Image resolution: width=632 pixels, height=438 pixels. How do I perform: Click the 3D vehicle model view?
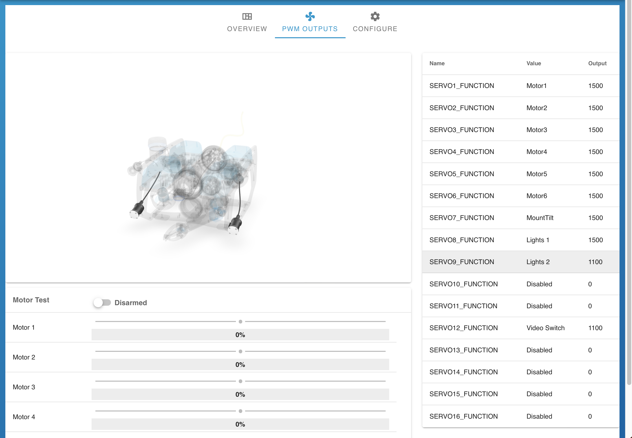(x=208, y=168)
